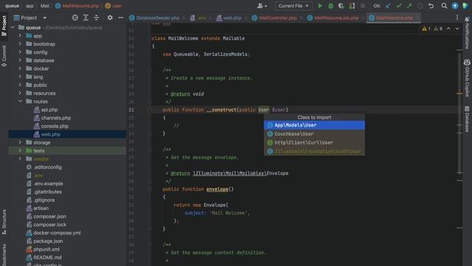Open composer.json file
This screenshot has height=266, width=472.
tap(49, 216)
